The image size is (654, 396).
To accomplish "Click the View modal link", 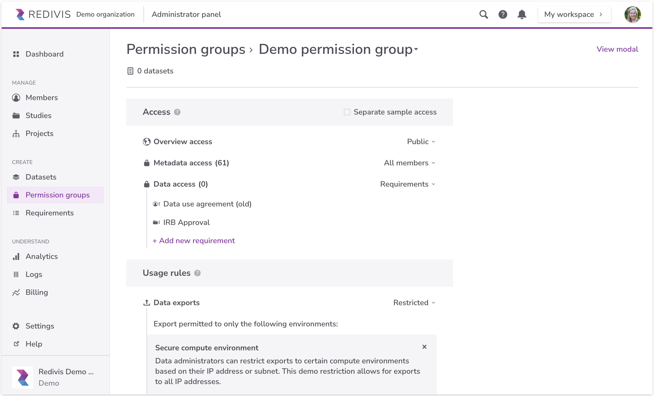I will coord(617,49).
